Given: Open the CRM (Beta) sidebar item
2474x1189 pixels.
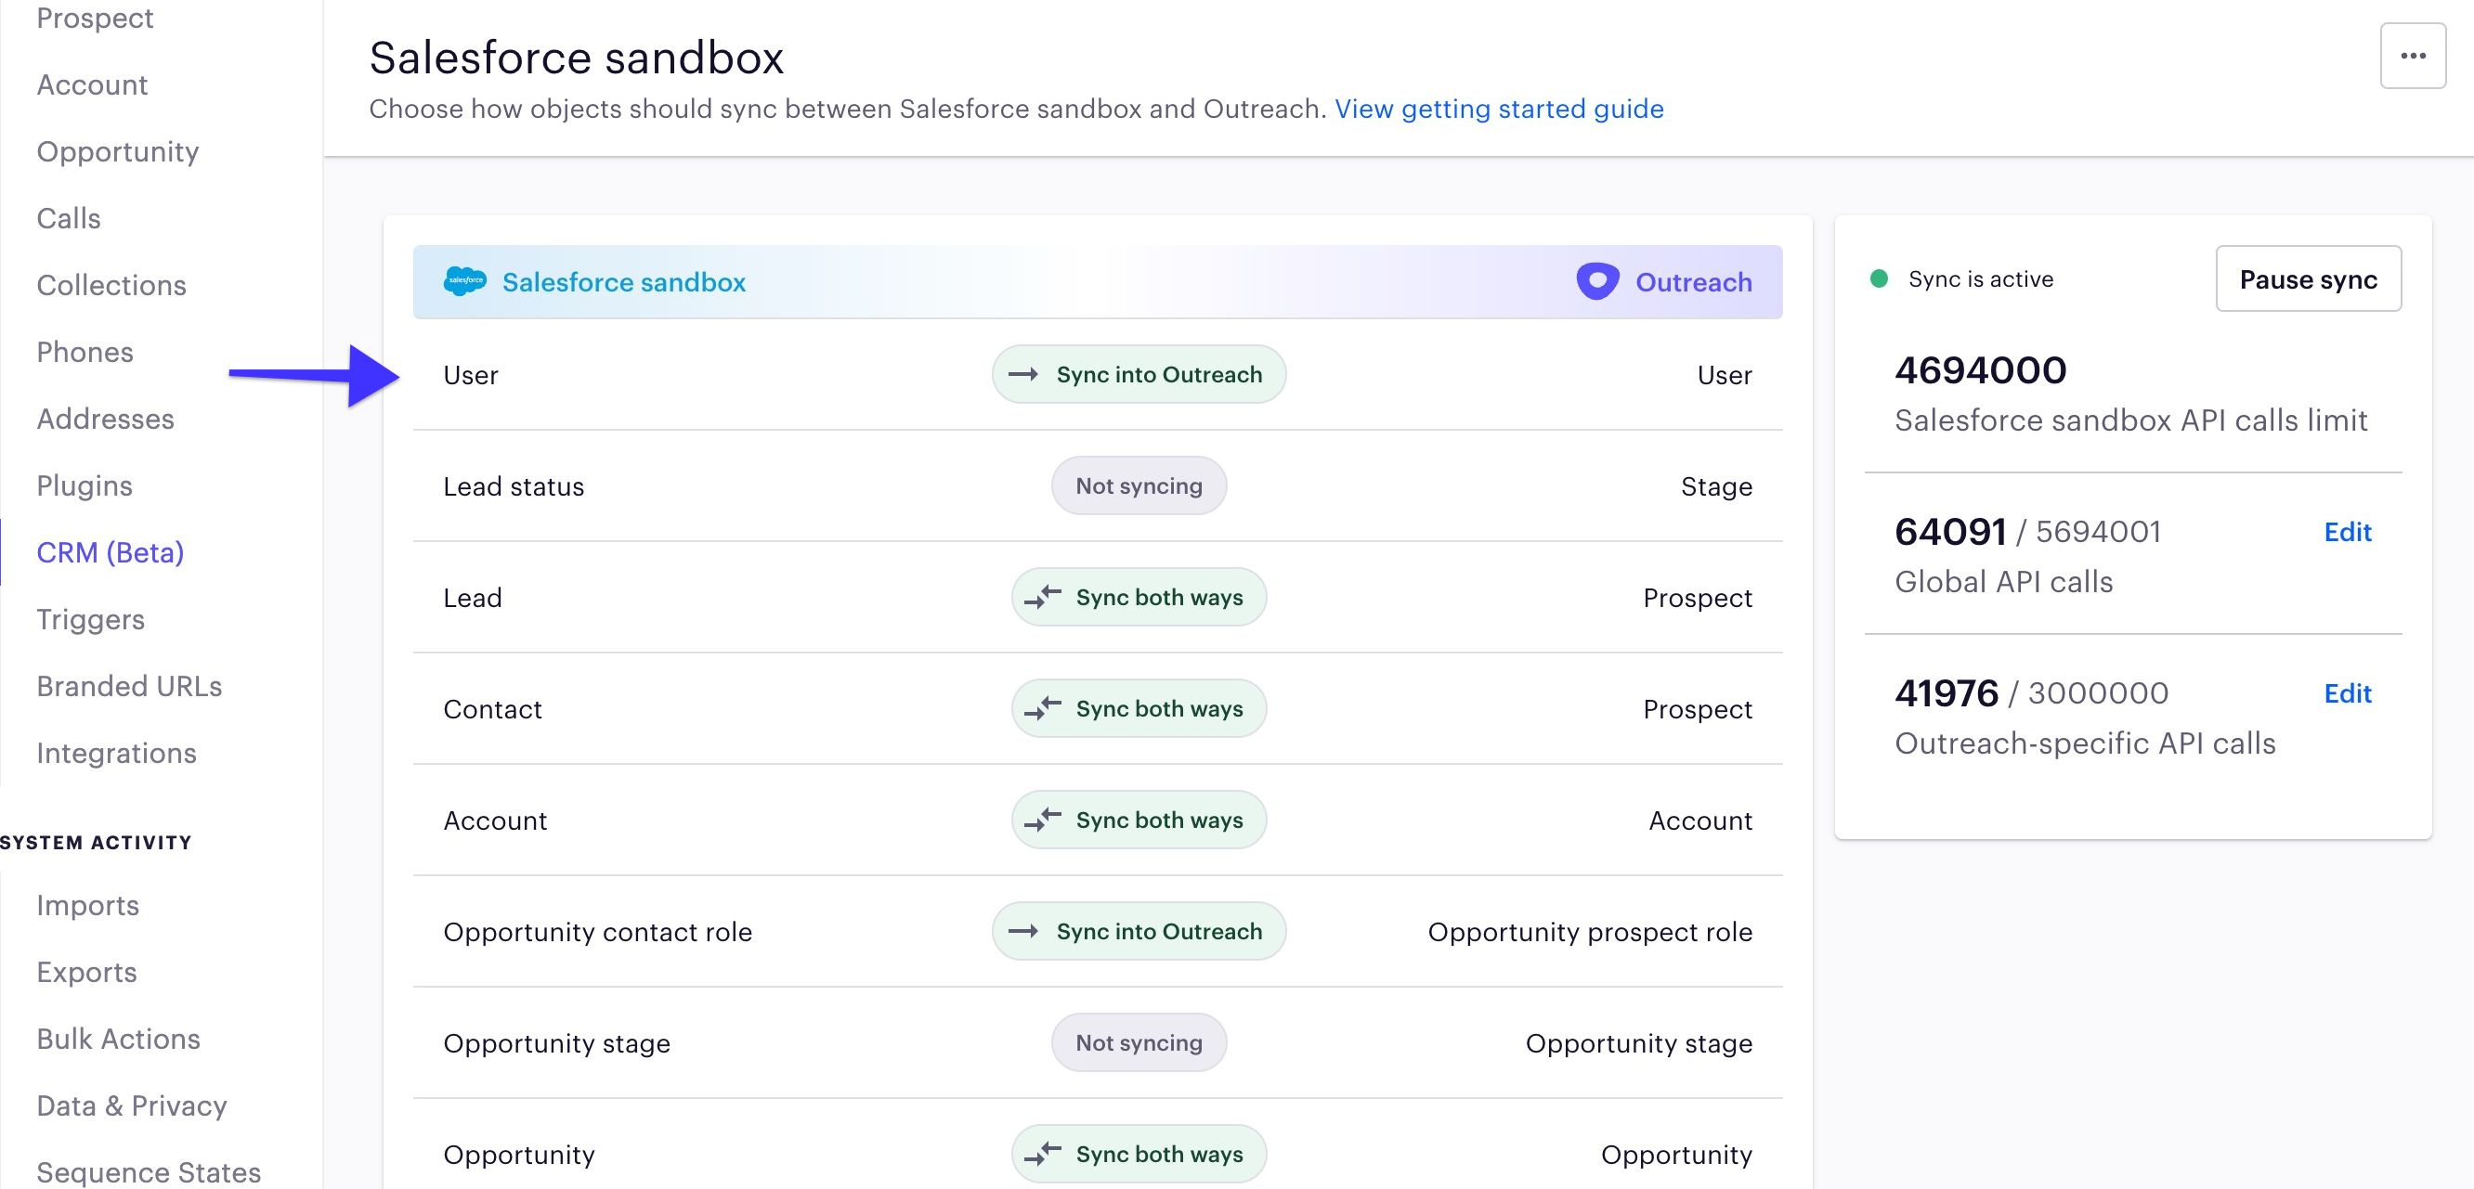Looking at the screenshot, I should 111,551.
